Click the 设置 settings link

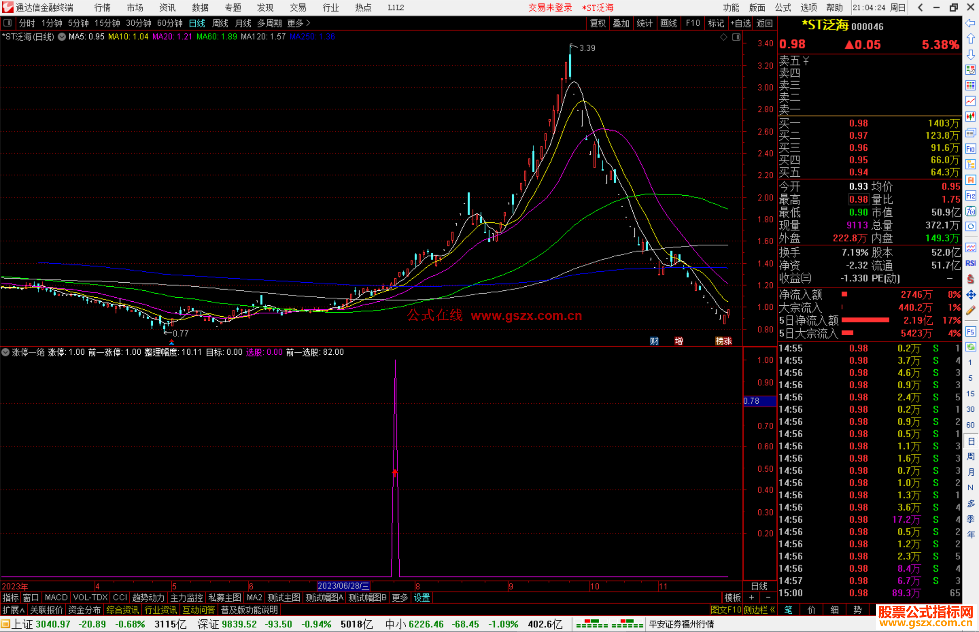click(422, 598)
